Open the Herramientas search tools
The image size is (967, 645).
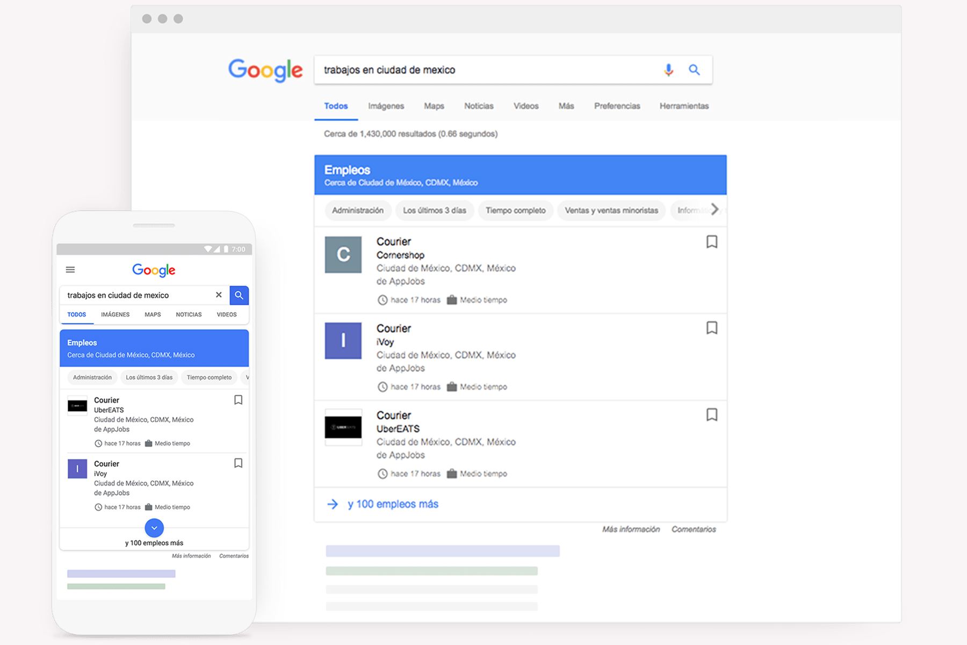(x=684, y=106)
